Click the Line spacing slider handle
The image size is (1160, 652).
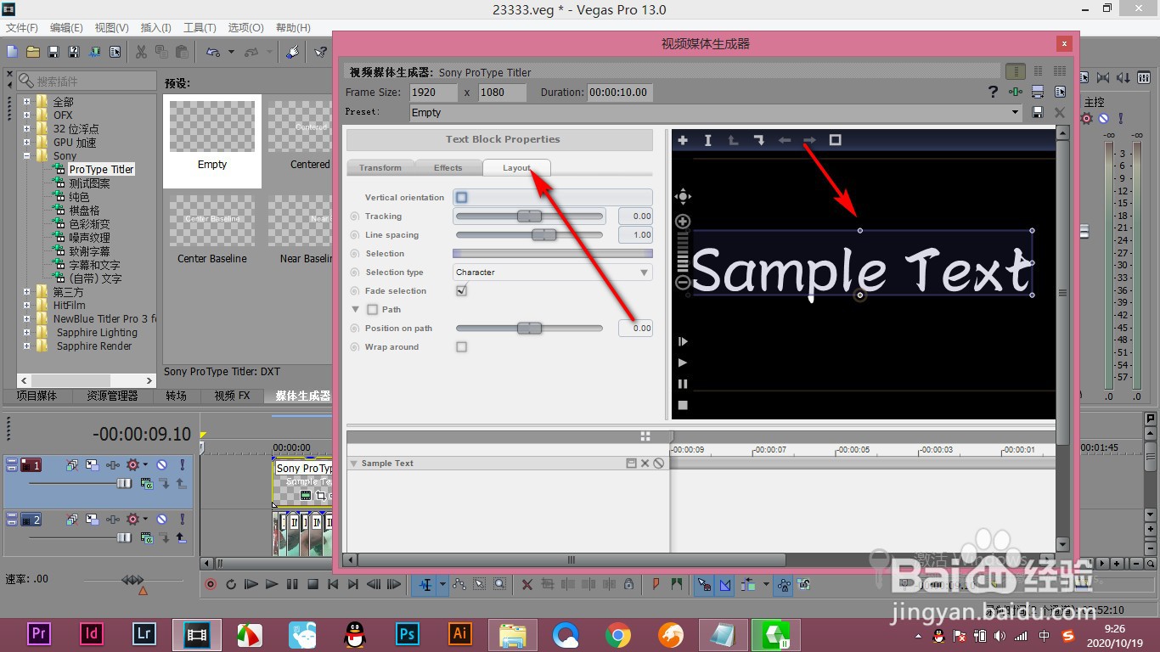click(x=543, y=235)
